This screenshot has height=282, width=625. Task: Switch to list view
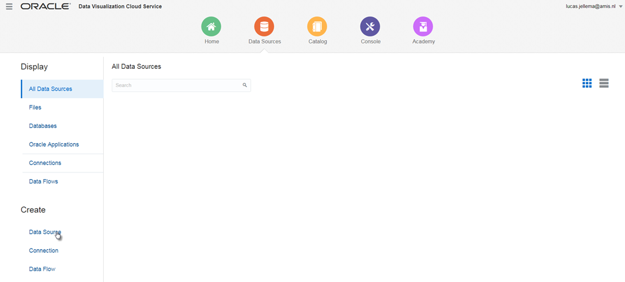(x=604, y=83)
